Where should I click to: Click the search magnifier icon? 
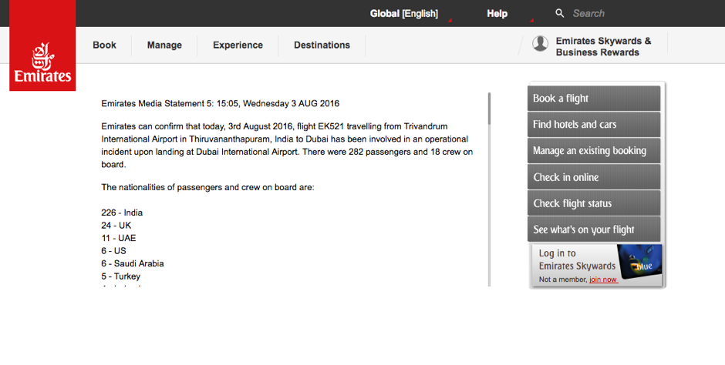559,13
